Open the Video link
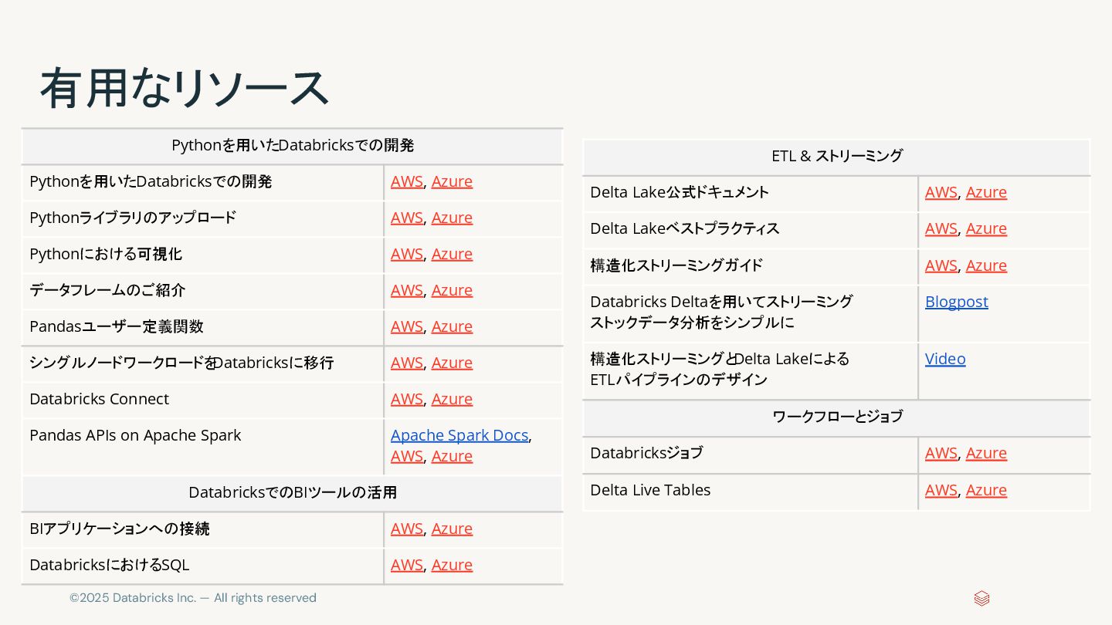This screenshot has height=625, width=1112. (x=945, y=359)
